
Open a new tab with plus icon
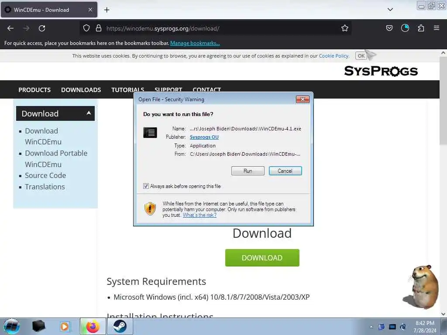coord(107,10)
